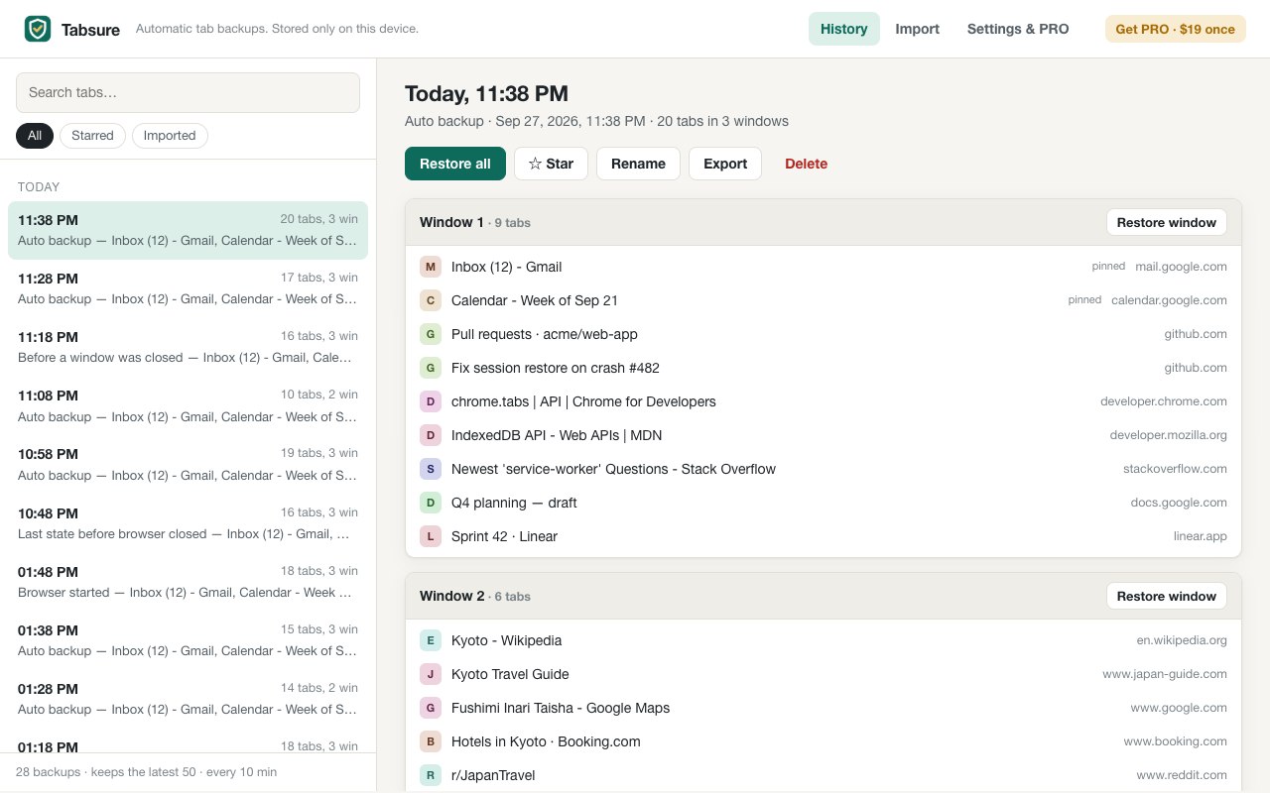Click the B favicon beside Hotels in Kyoto
Image resolution: width=1270 pixels, height=793 pixels.
click(x=431, y=741)
